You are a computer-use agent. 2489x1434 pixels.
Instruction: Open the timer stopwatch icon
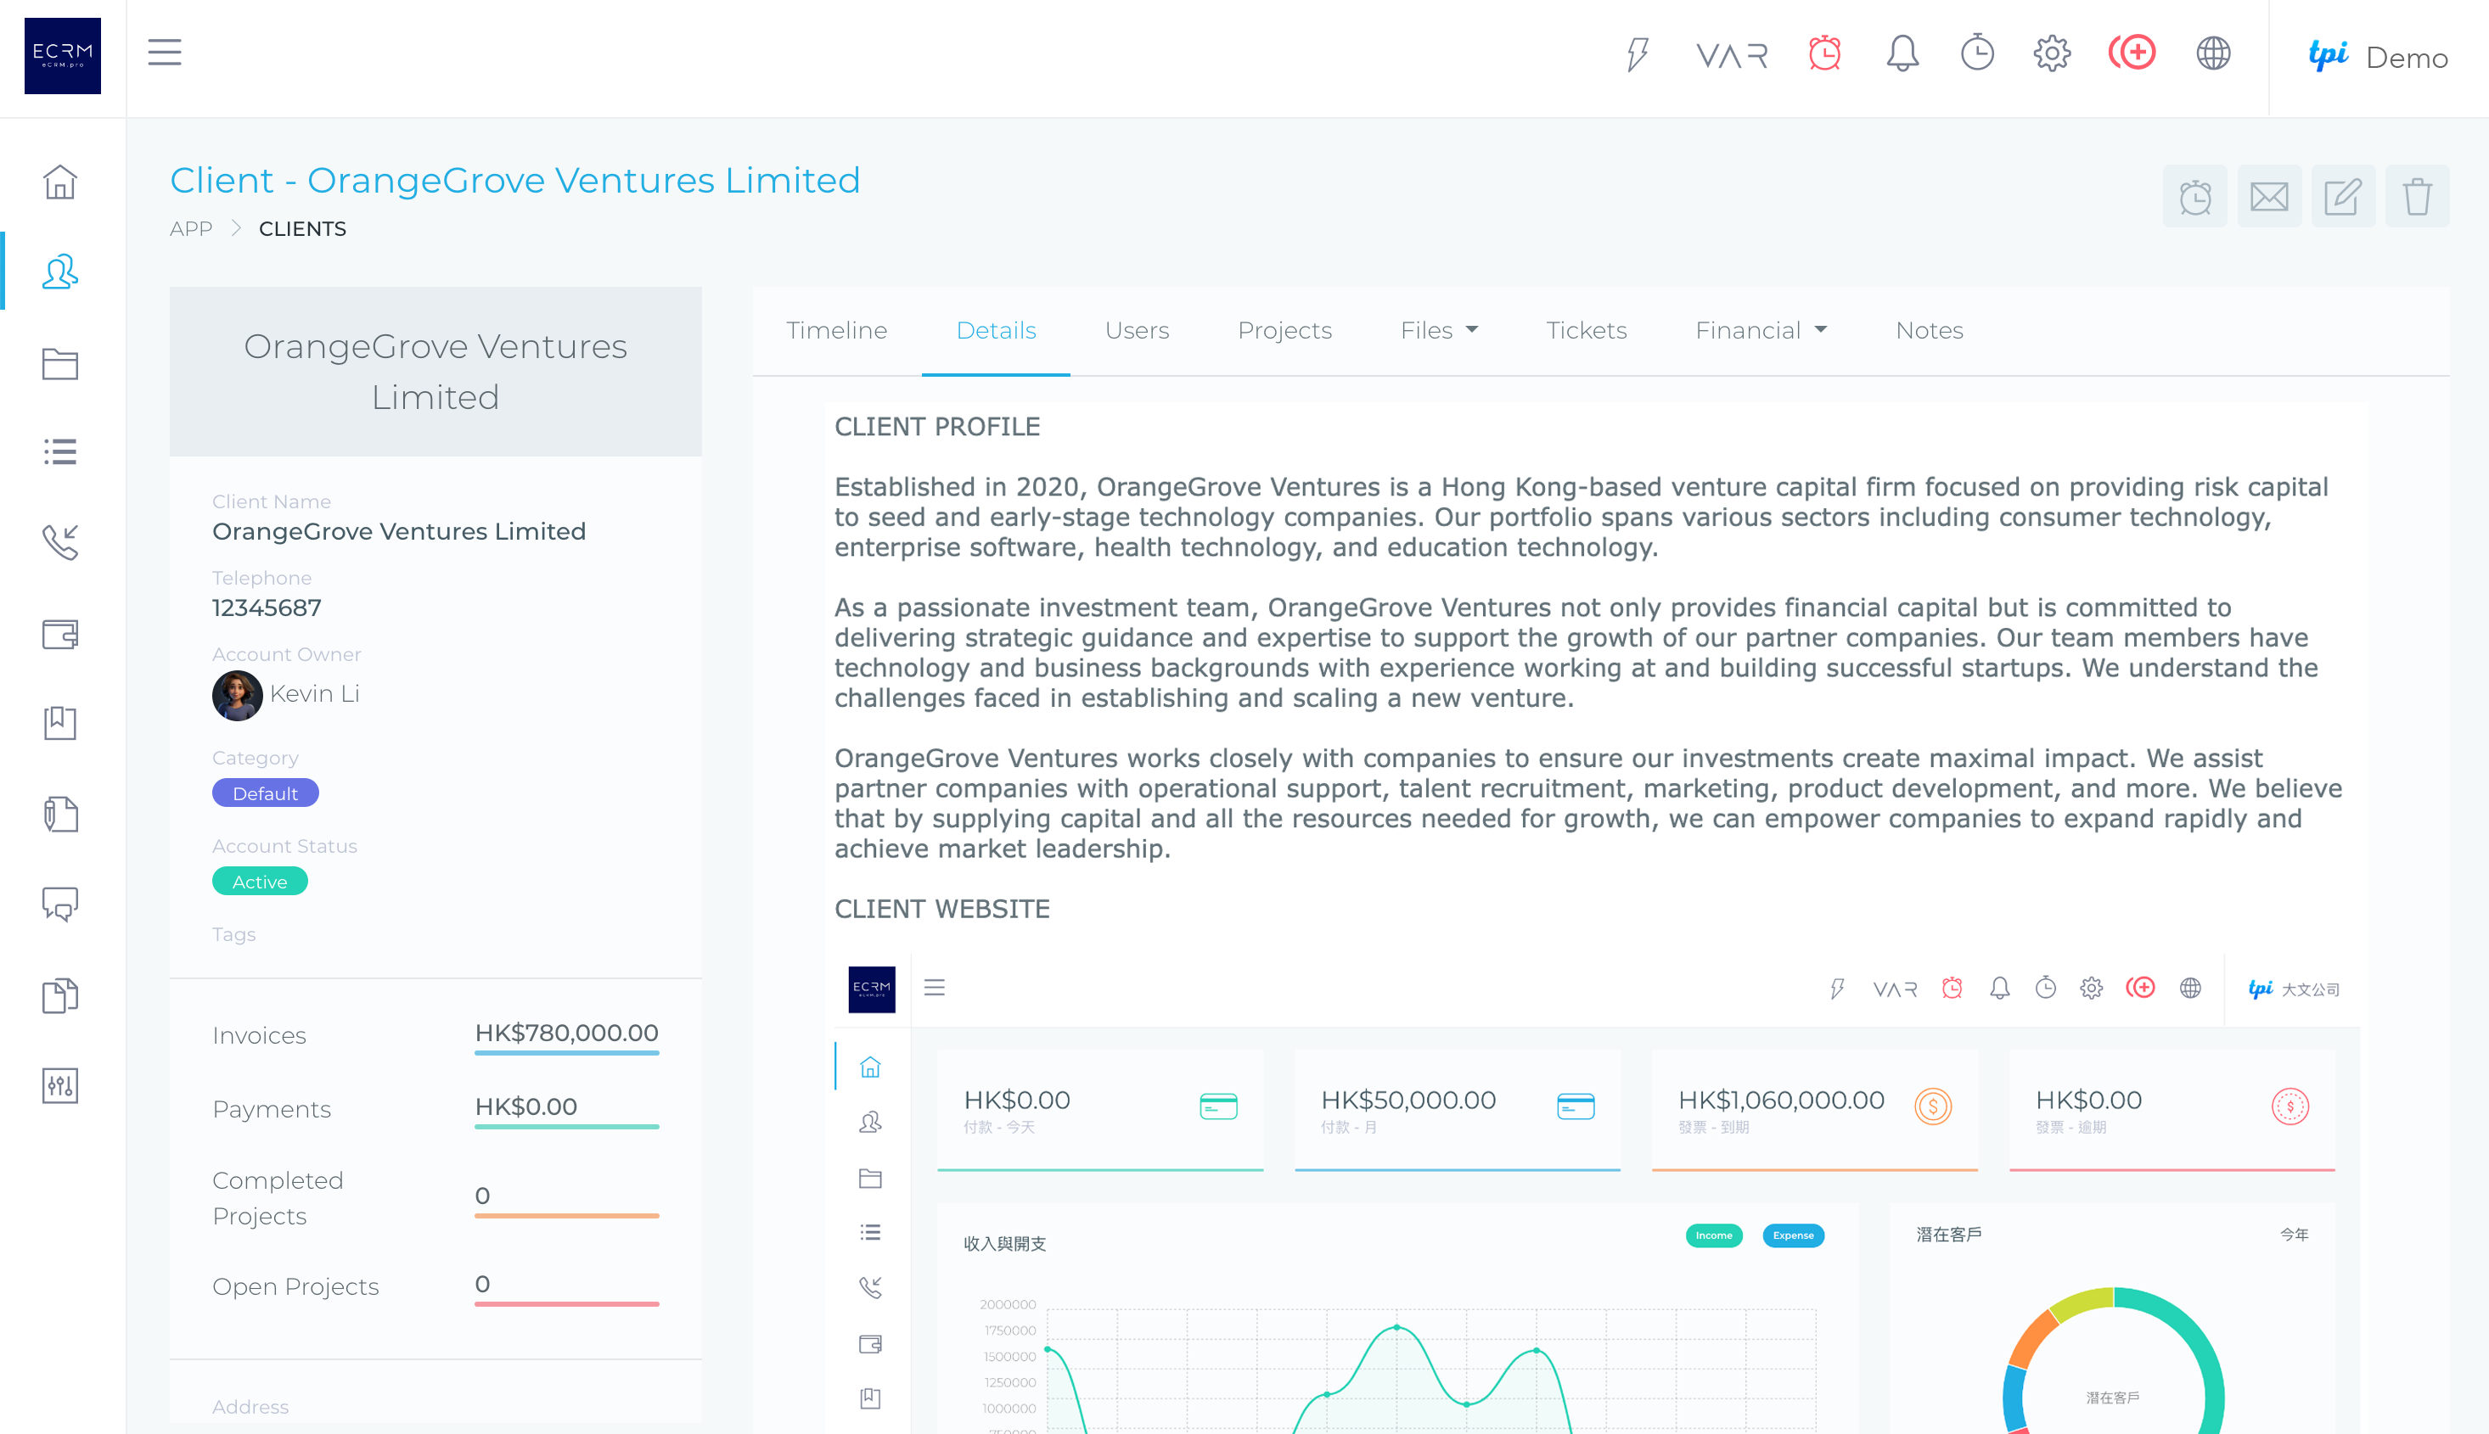pyautogui.click(x=1976, y=53)
